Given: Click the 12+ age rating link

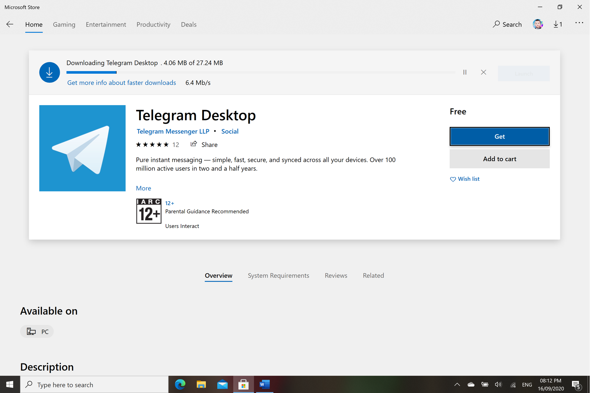Looking at the screenshot, I should (x=169, y=203).
